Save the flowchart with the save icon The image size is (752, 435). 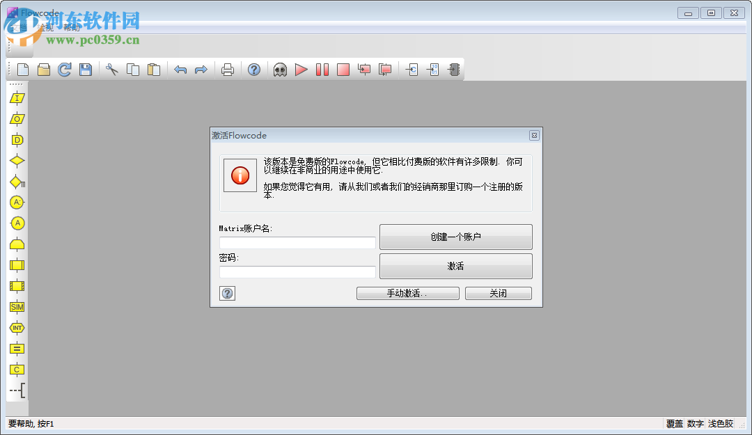pyautogui.click(x=86, y=69)
